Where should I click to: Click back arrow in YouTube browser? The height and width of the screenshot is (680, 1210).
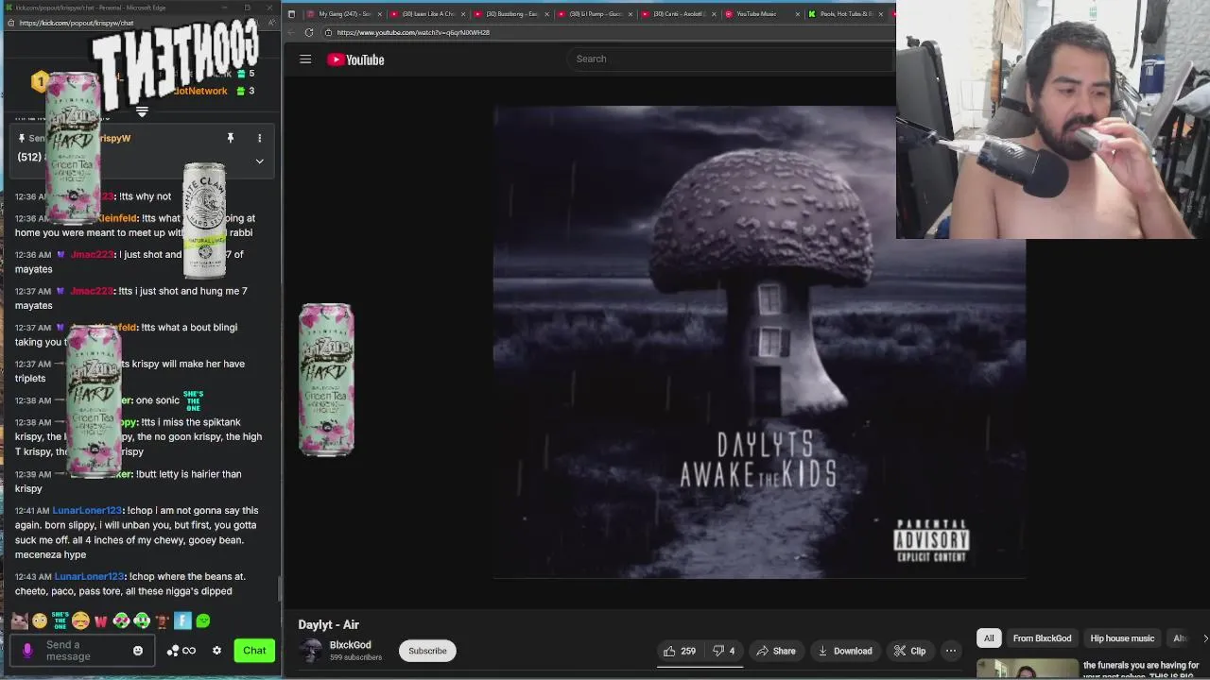(x=291, y=32)
